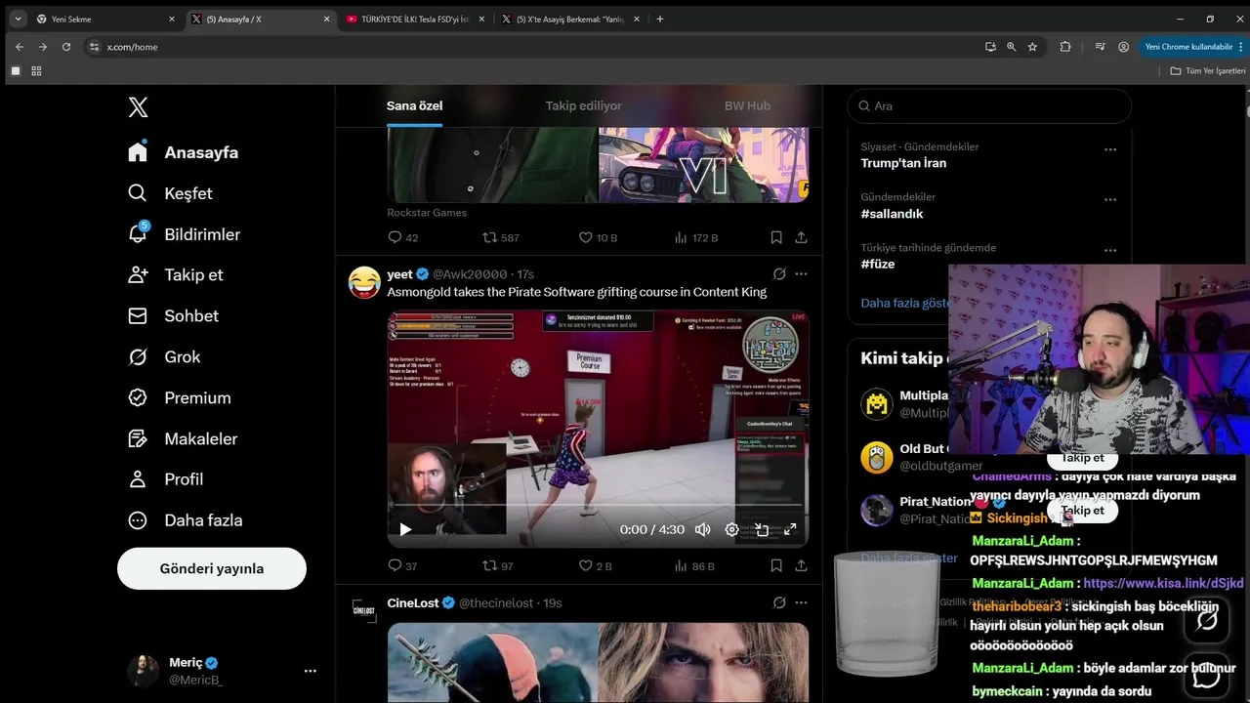Follow Pirat_Nation with Takip et
Screen dimensions: 1250x703
click(1082, 510)
